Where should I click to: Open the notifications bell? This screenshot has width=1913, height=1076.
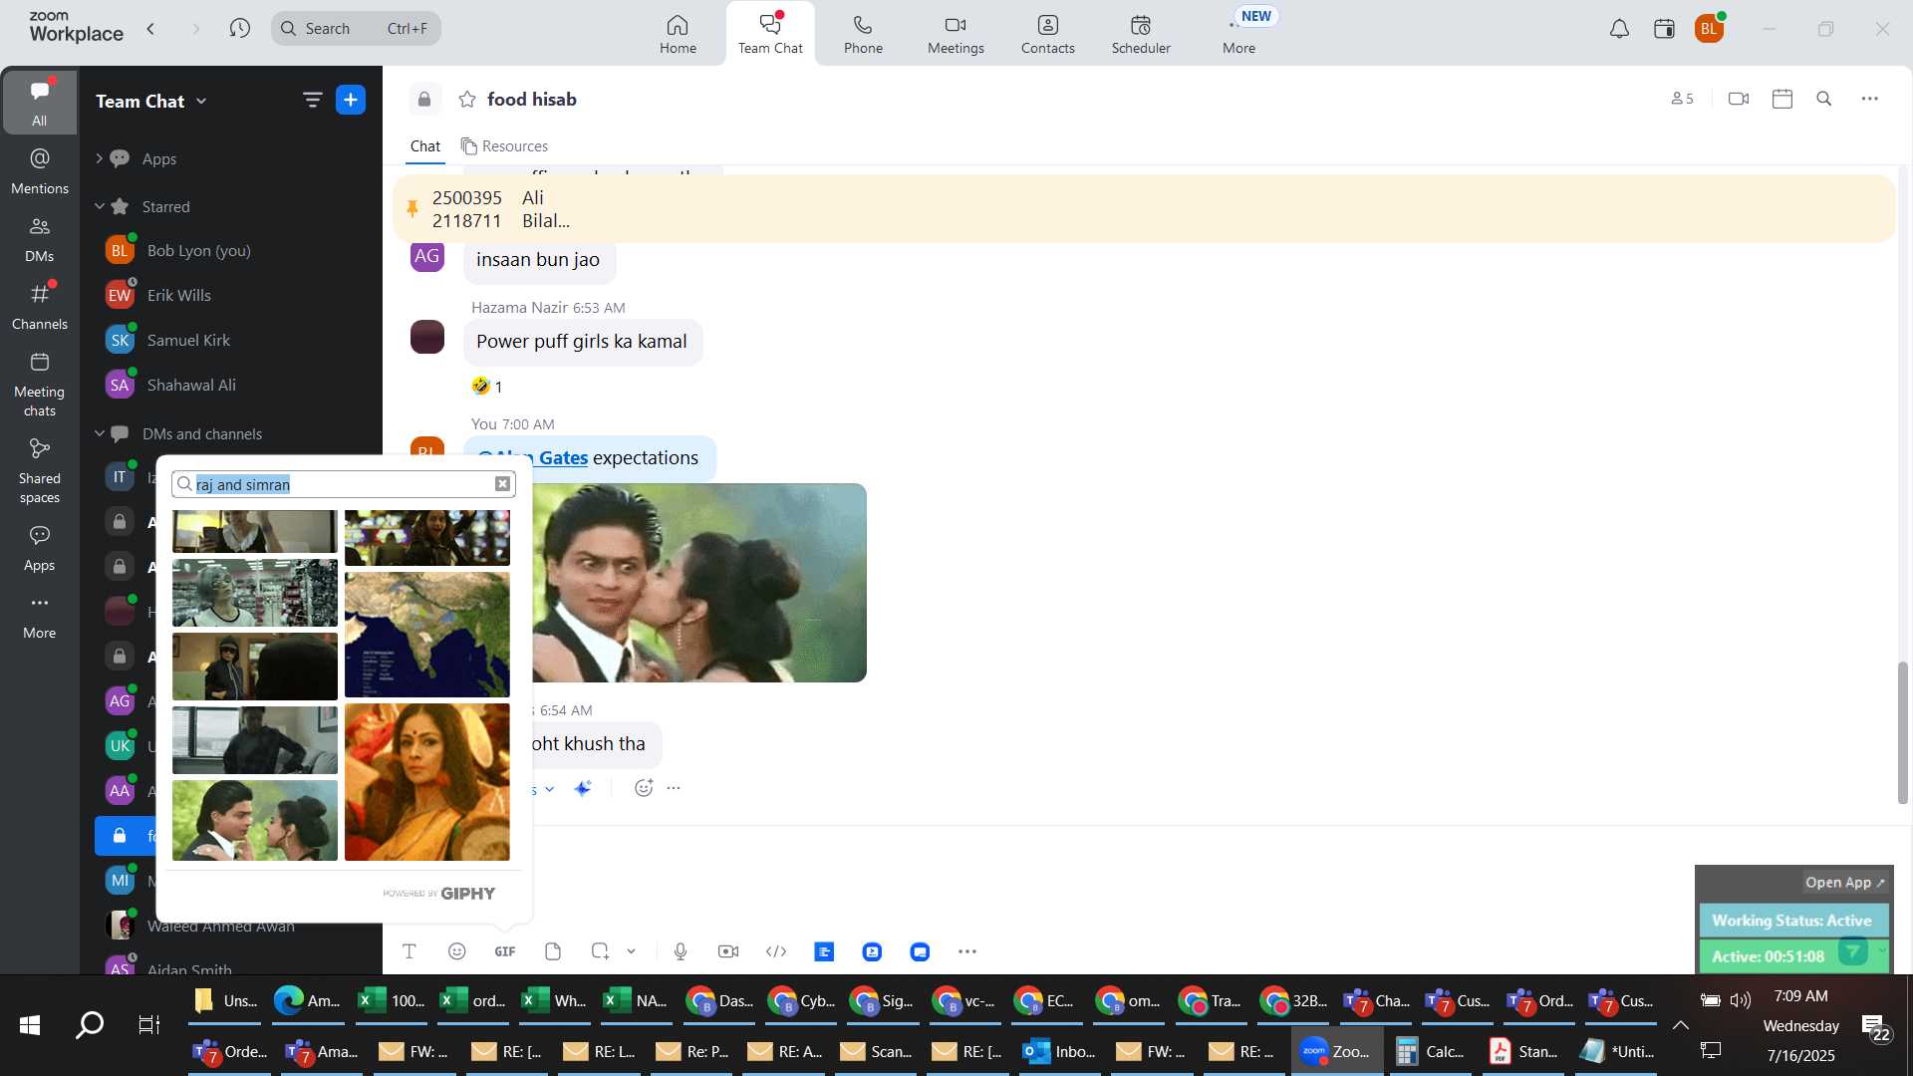click(1619, 29)
